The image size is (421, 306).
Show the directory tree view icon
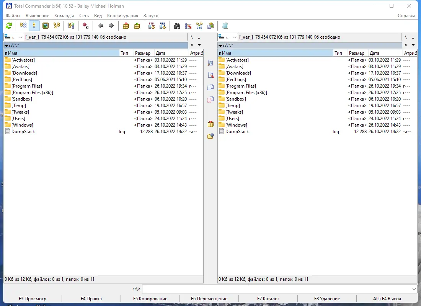tap(57, 26)
